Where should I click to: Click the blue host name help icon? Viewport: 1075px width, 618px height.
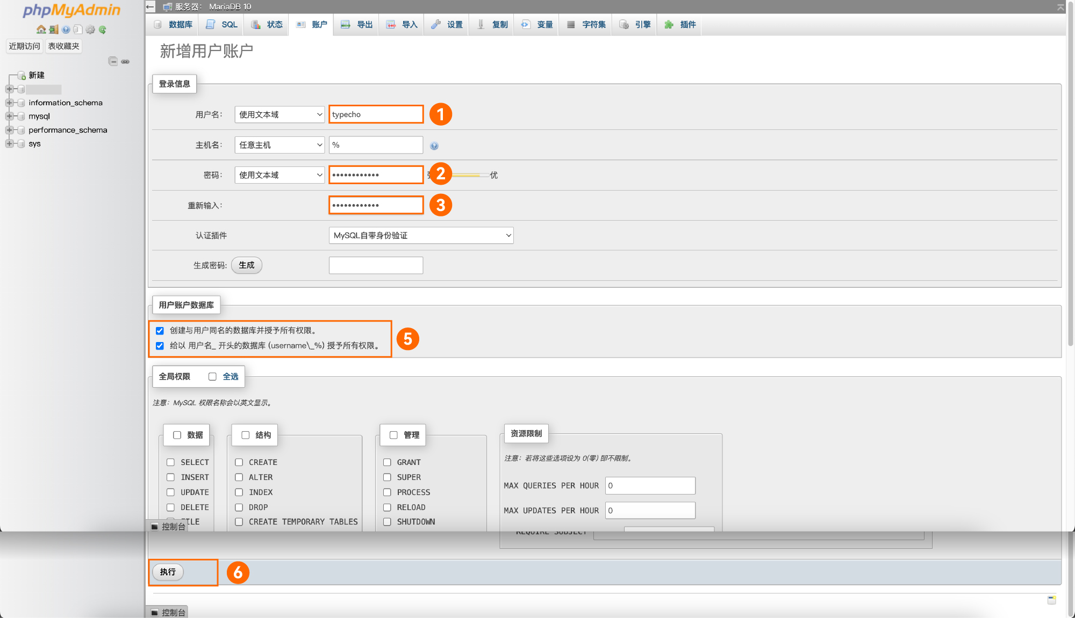434,146
